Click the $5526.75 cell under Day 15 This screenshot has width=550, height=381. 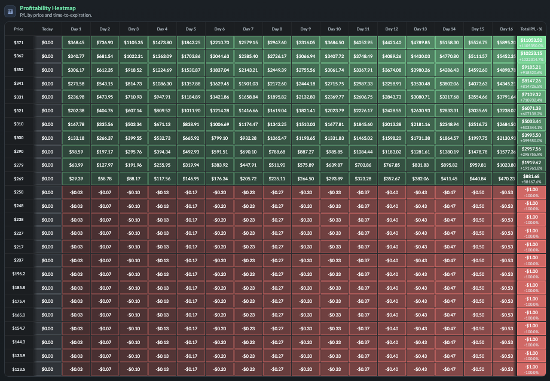(478, 42)
